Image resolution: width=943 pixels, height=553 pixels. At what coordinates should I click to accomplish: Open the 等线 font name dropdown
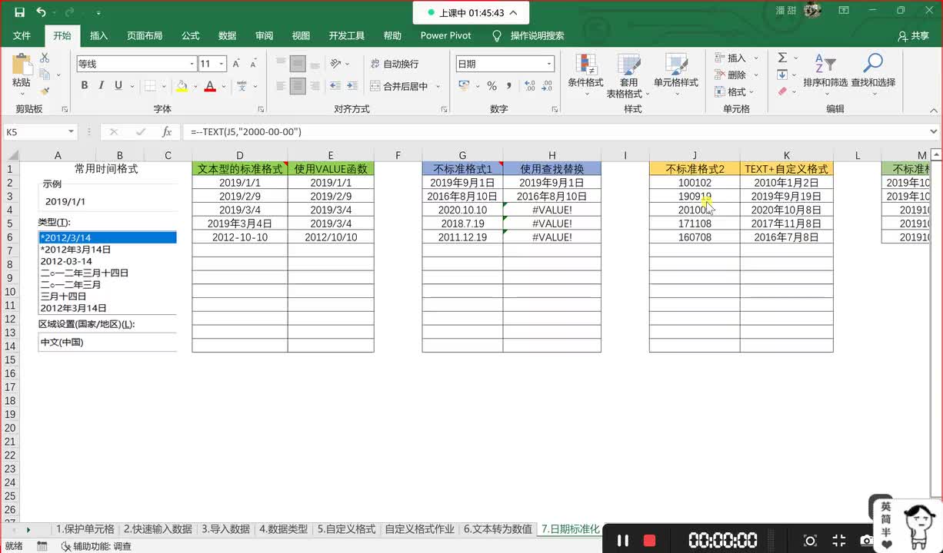tap(192, 64)
